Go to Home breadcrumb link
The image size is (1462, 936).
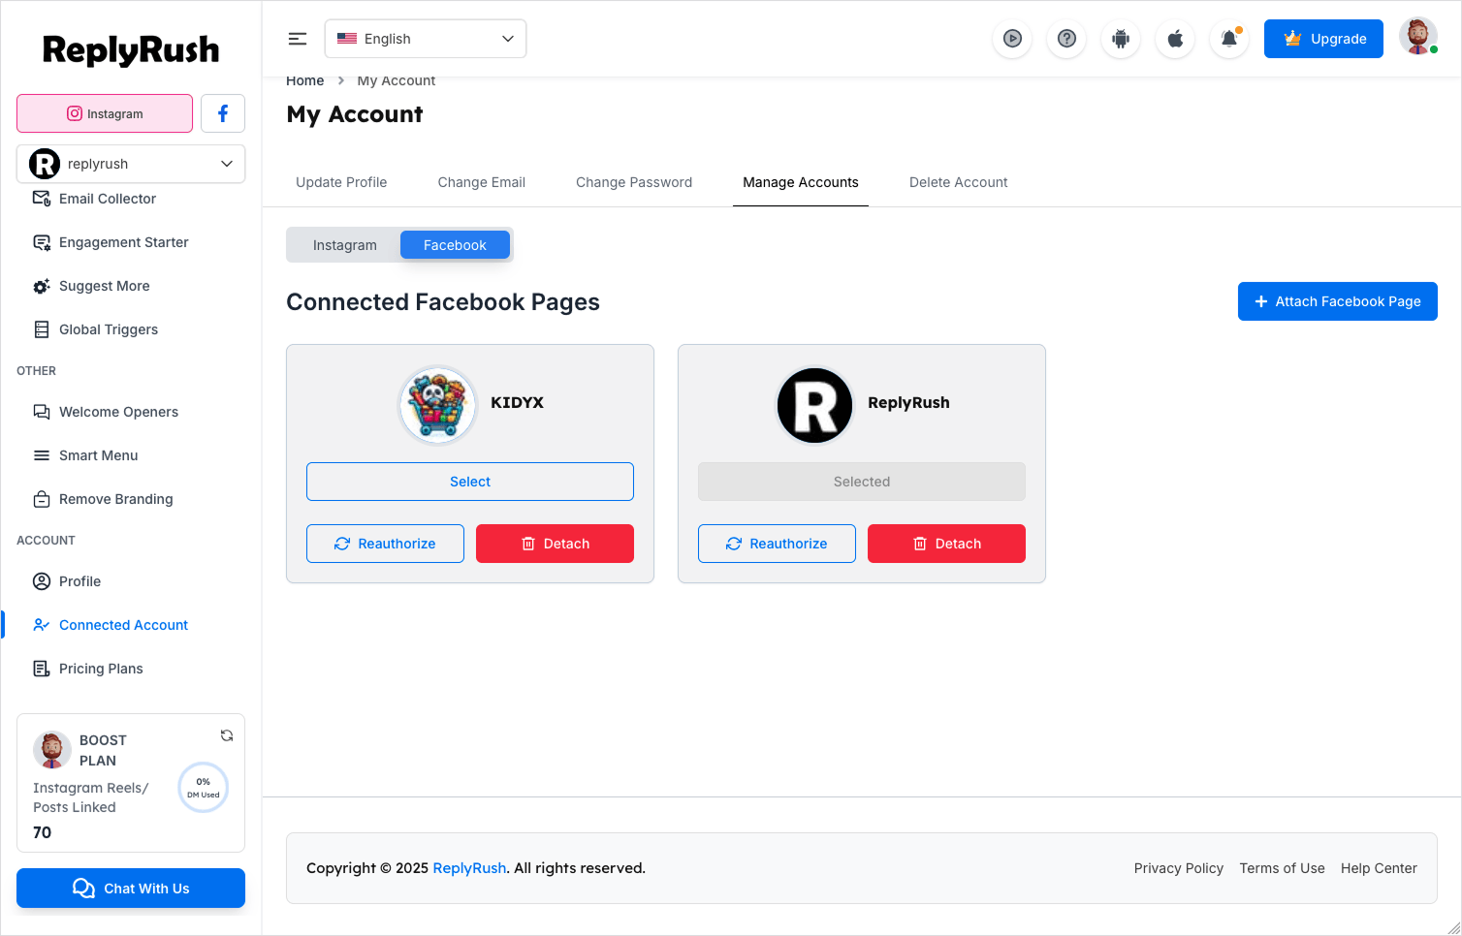tap(305, 80)
